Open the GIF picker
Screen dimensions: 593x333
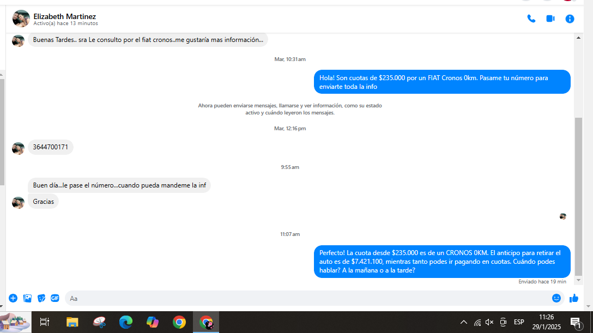(x=55, y=298)
